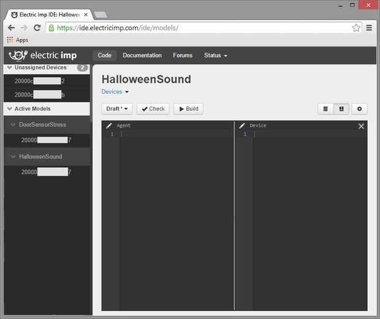Go forward with the browser forward arrow

[x=24, y=28]
